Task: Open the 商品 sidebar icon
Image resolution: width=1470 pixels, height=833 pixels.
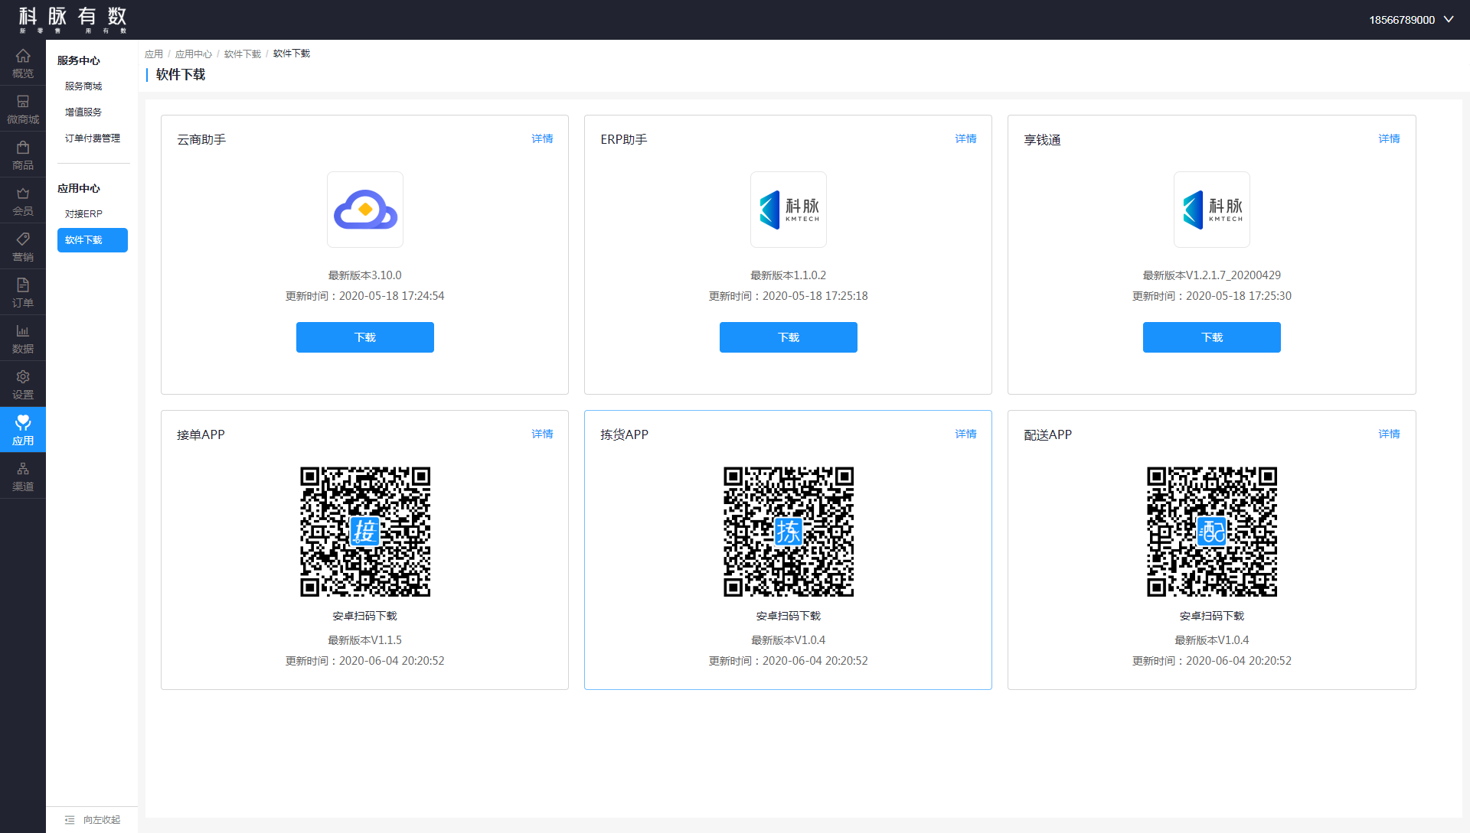Action: (x=23, y=155)
